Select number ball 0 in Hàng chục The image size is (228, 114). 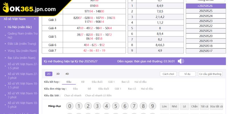[70, 106]
